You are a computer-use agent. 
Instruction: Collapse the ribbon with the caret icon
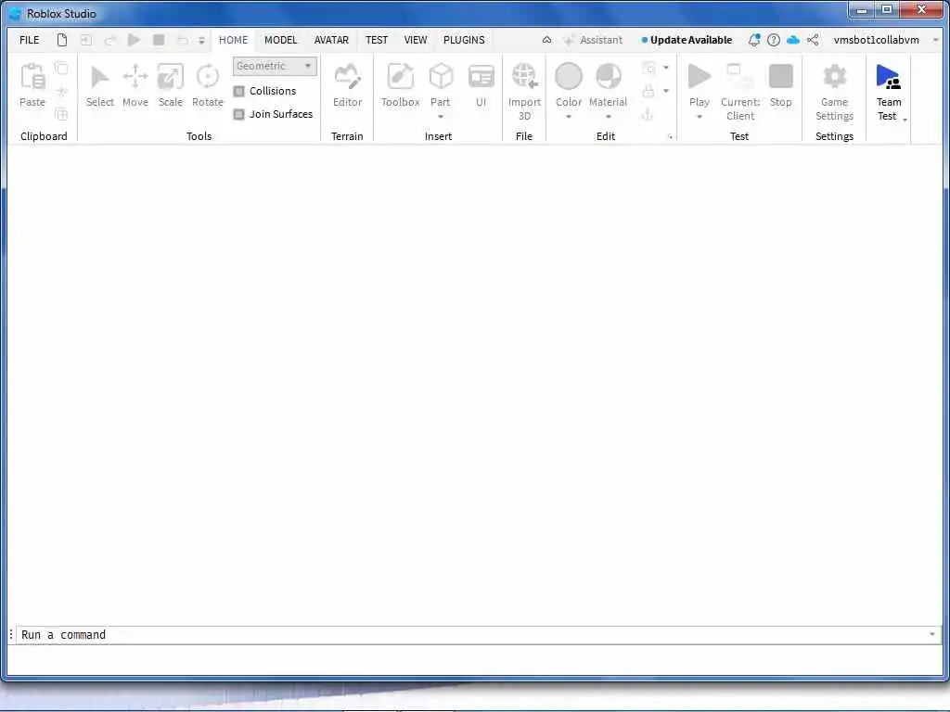click(x=546, y=40)
